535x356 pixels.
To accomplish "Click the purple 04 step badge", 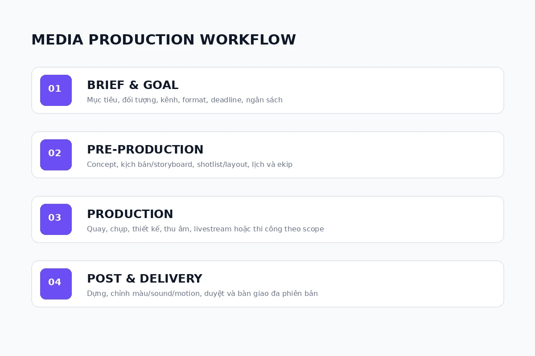I will [56, 284].
